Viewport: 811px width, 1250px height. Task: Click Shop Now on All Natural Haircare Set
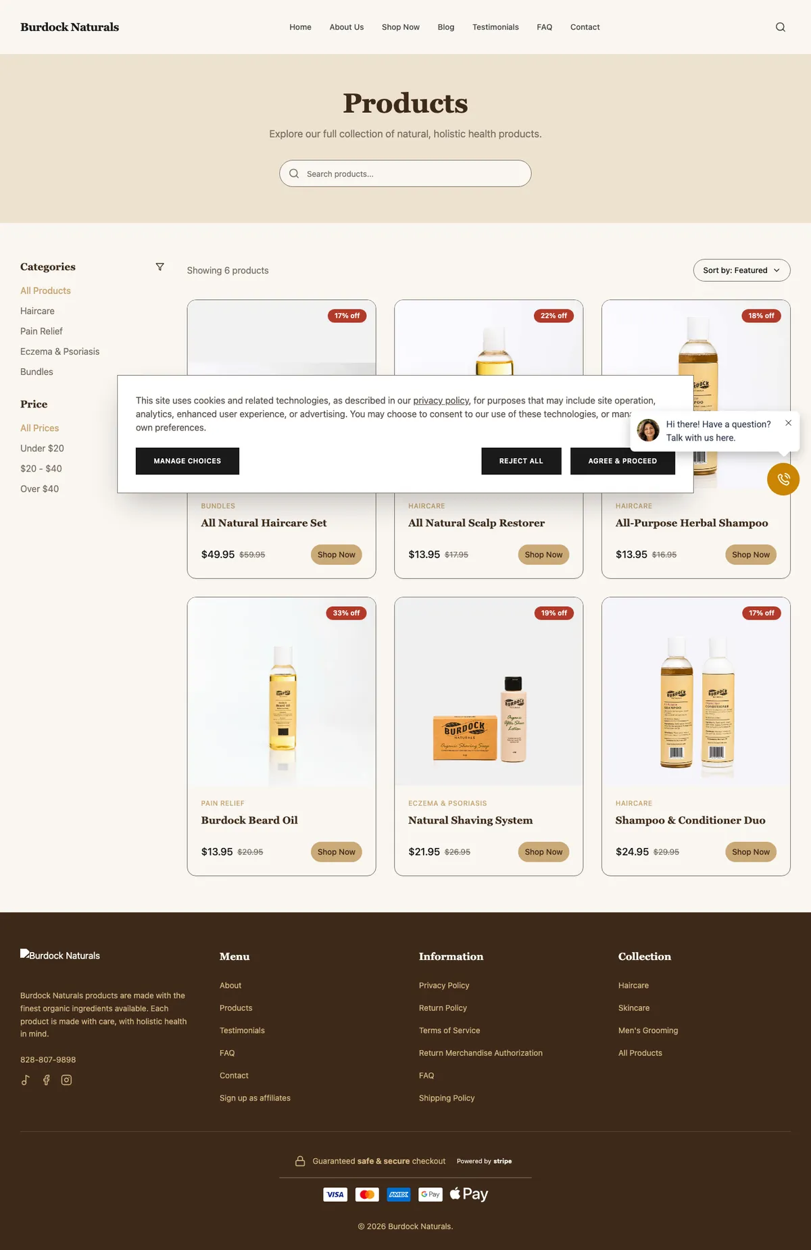click(x=337, y=555)
